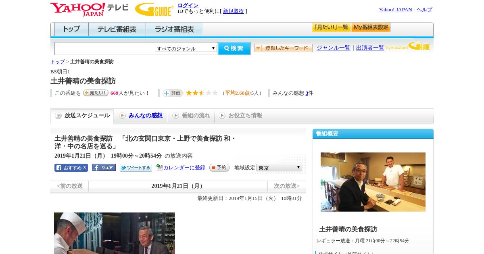The width and height of the screenshot is (484, 254).
Task: Click the 見たい! add button
Action: click(96, 93)
